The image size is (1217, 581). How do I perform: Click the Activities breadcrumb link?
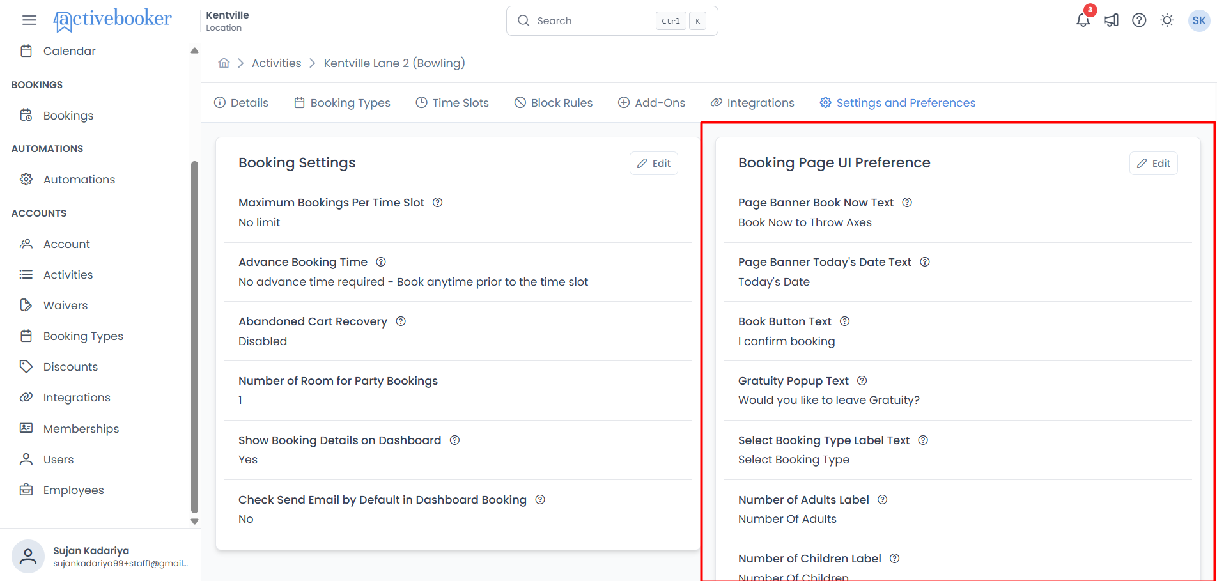pyautogui.click(x=276, y=63)
